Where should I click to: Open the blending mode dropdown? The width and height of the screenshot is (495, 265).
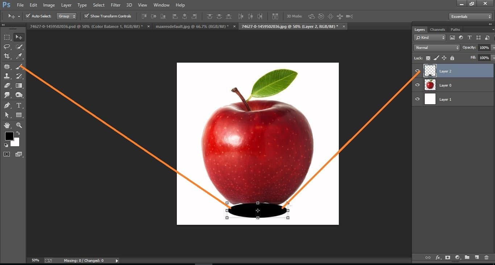click(436, 47)
